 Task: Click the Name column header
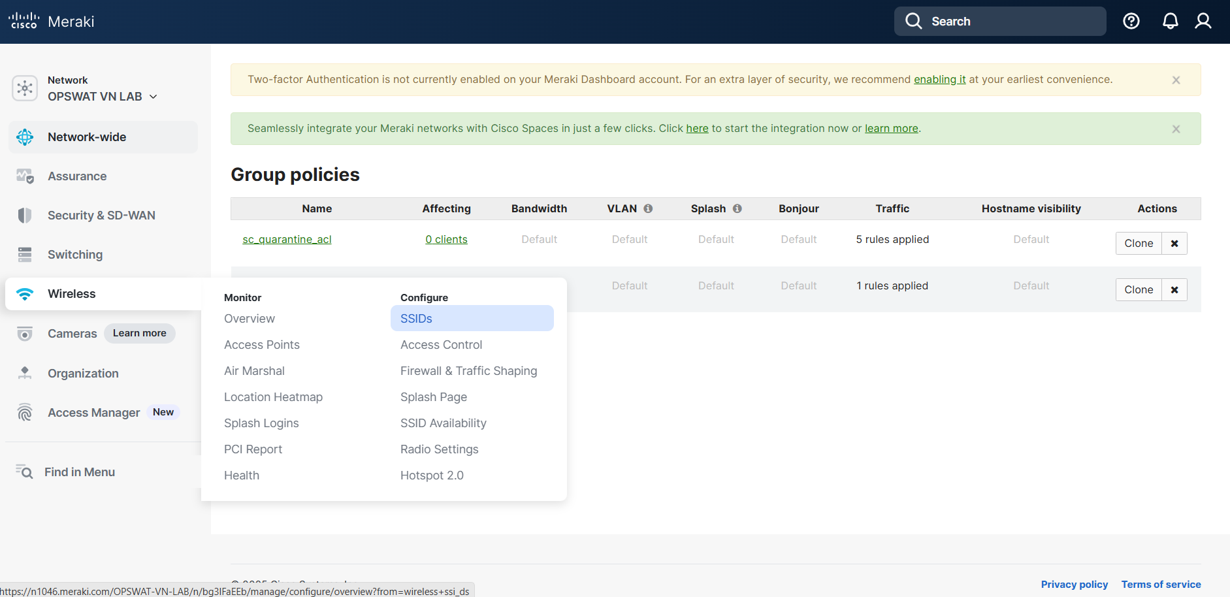tap(317, 208)
